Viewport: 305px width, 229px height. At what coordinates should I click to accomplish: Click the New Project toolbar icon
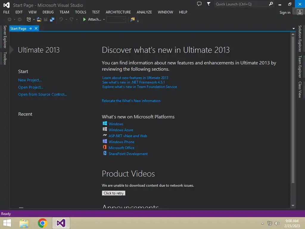point(29,19)
